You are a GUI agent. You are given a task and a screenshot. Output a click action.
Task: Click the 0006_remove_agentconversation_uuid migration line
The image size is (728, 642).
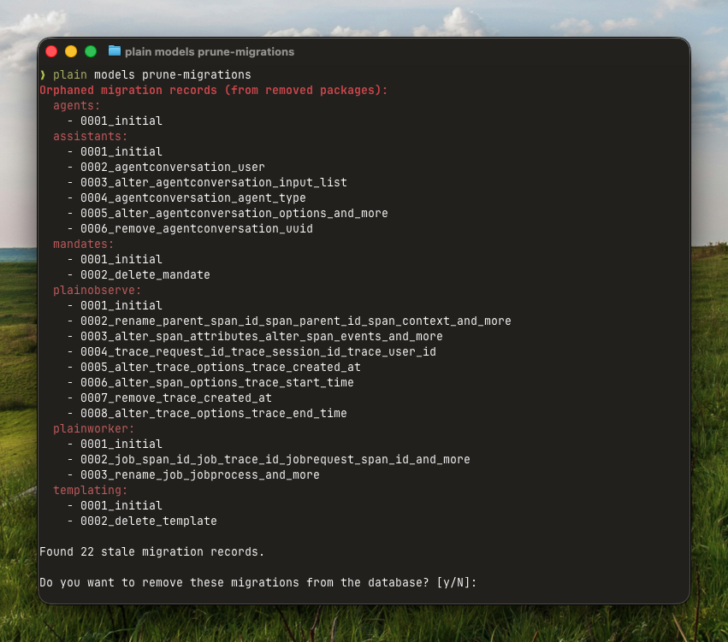pos(196,229)
